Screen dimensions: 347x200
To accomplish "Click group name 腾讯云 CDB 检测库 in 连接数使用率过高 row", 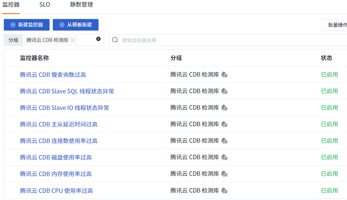I will (x=195, y=141).
